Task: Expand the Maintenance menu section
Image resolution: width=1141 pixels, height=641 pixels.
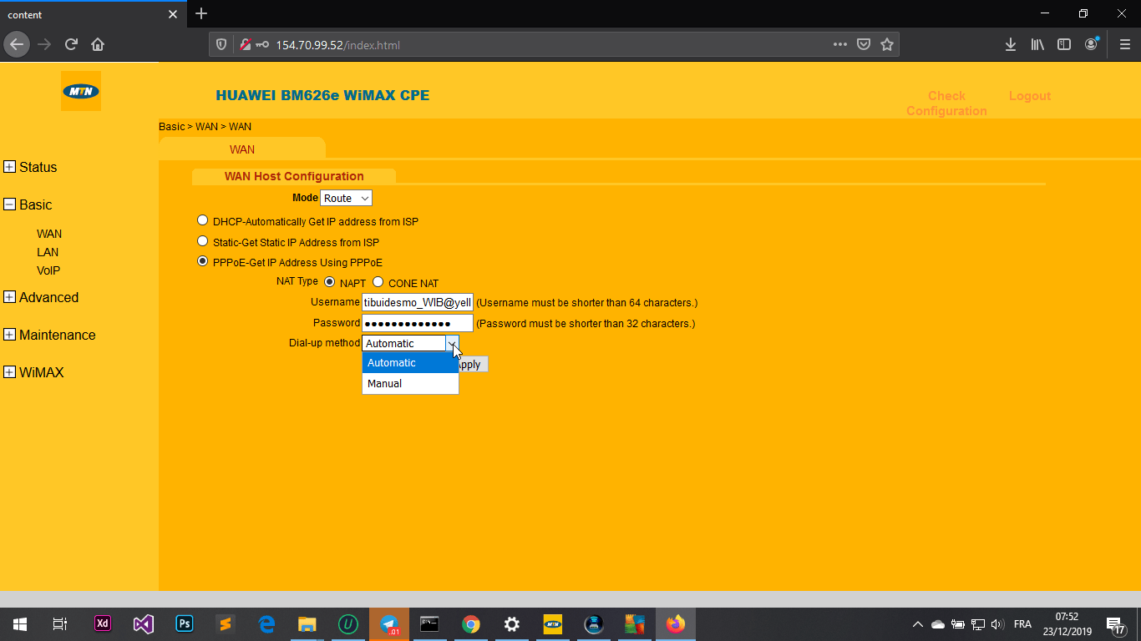Action: [x=10, y=335]
